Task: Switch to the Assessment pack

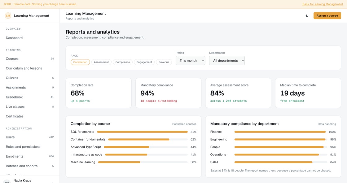Action: click(x=101, y=62)
